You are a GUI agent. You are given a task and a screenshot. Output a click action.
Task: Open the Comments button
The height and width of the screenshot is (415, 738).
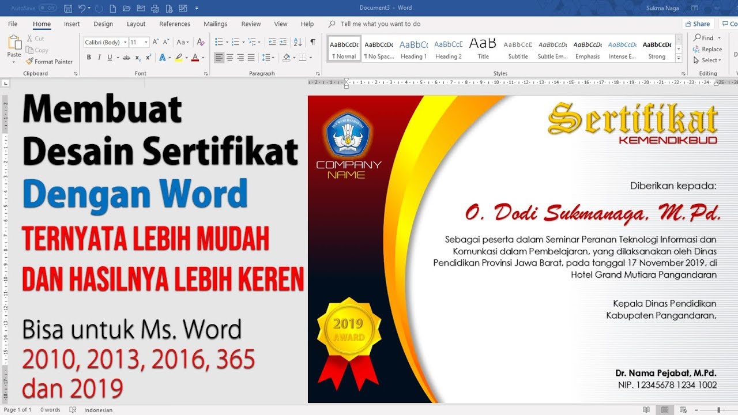coord(729,24)
